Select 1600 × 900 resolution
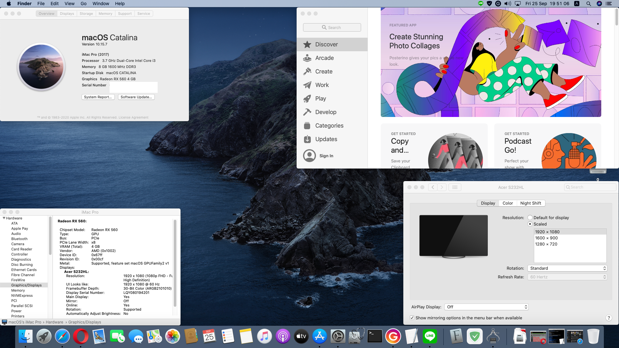The width and height of the screenshot is (619, 348). pos(570,238)
